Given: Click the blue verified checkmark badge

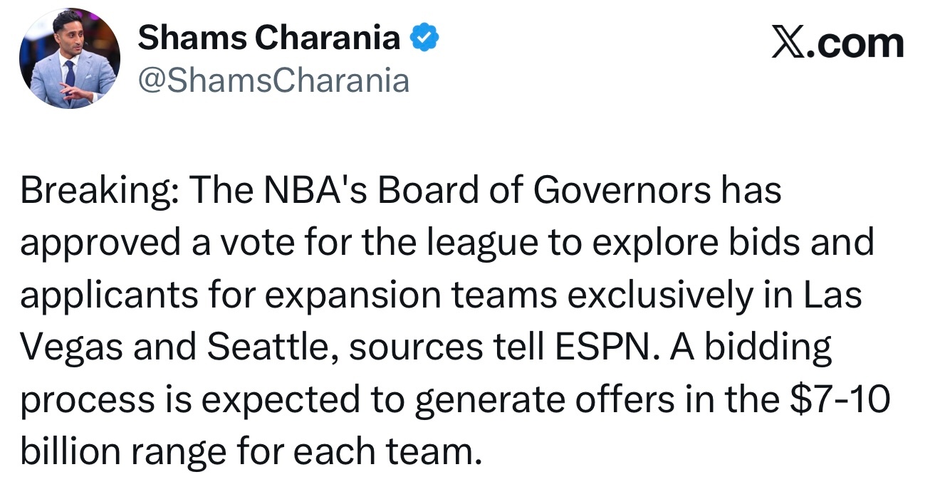Looking at the screenshot, I should (425, 39).
